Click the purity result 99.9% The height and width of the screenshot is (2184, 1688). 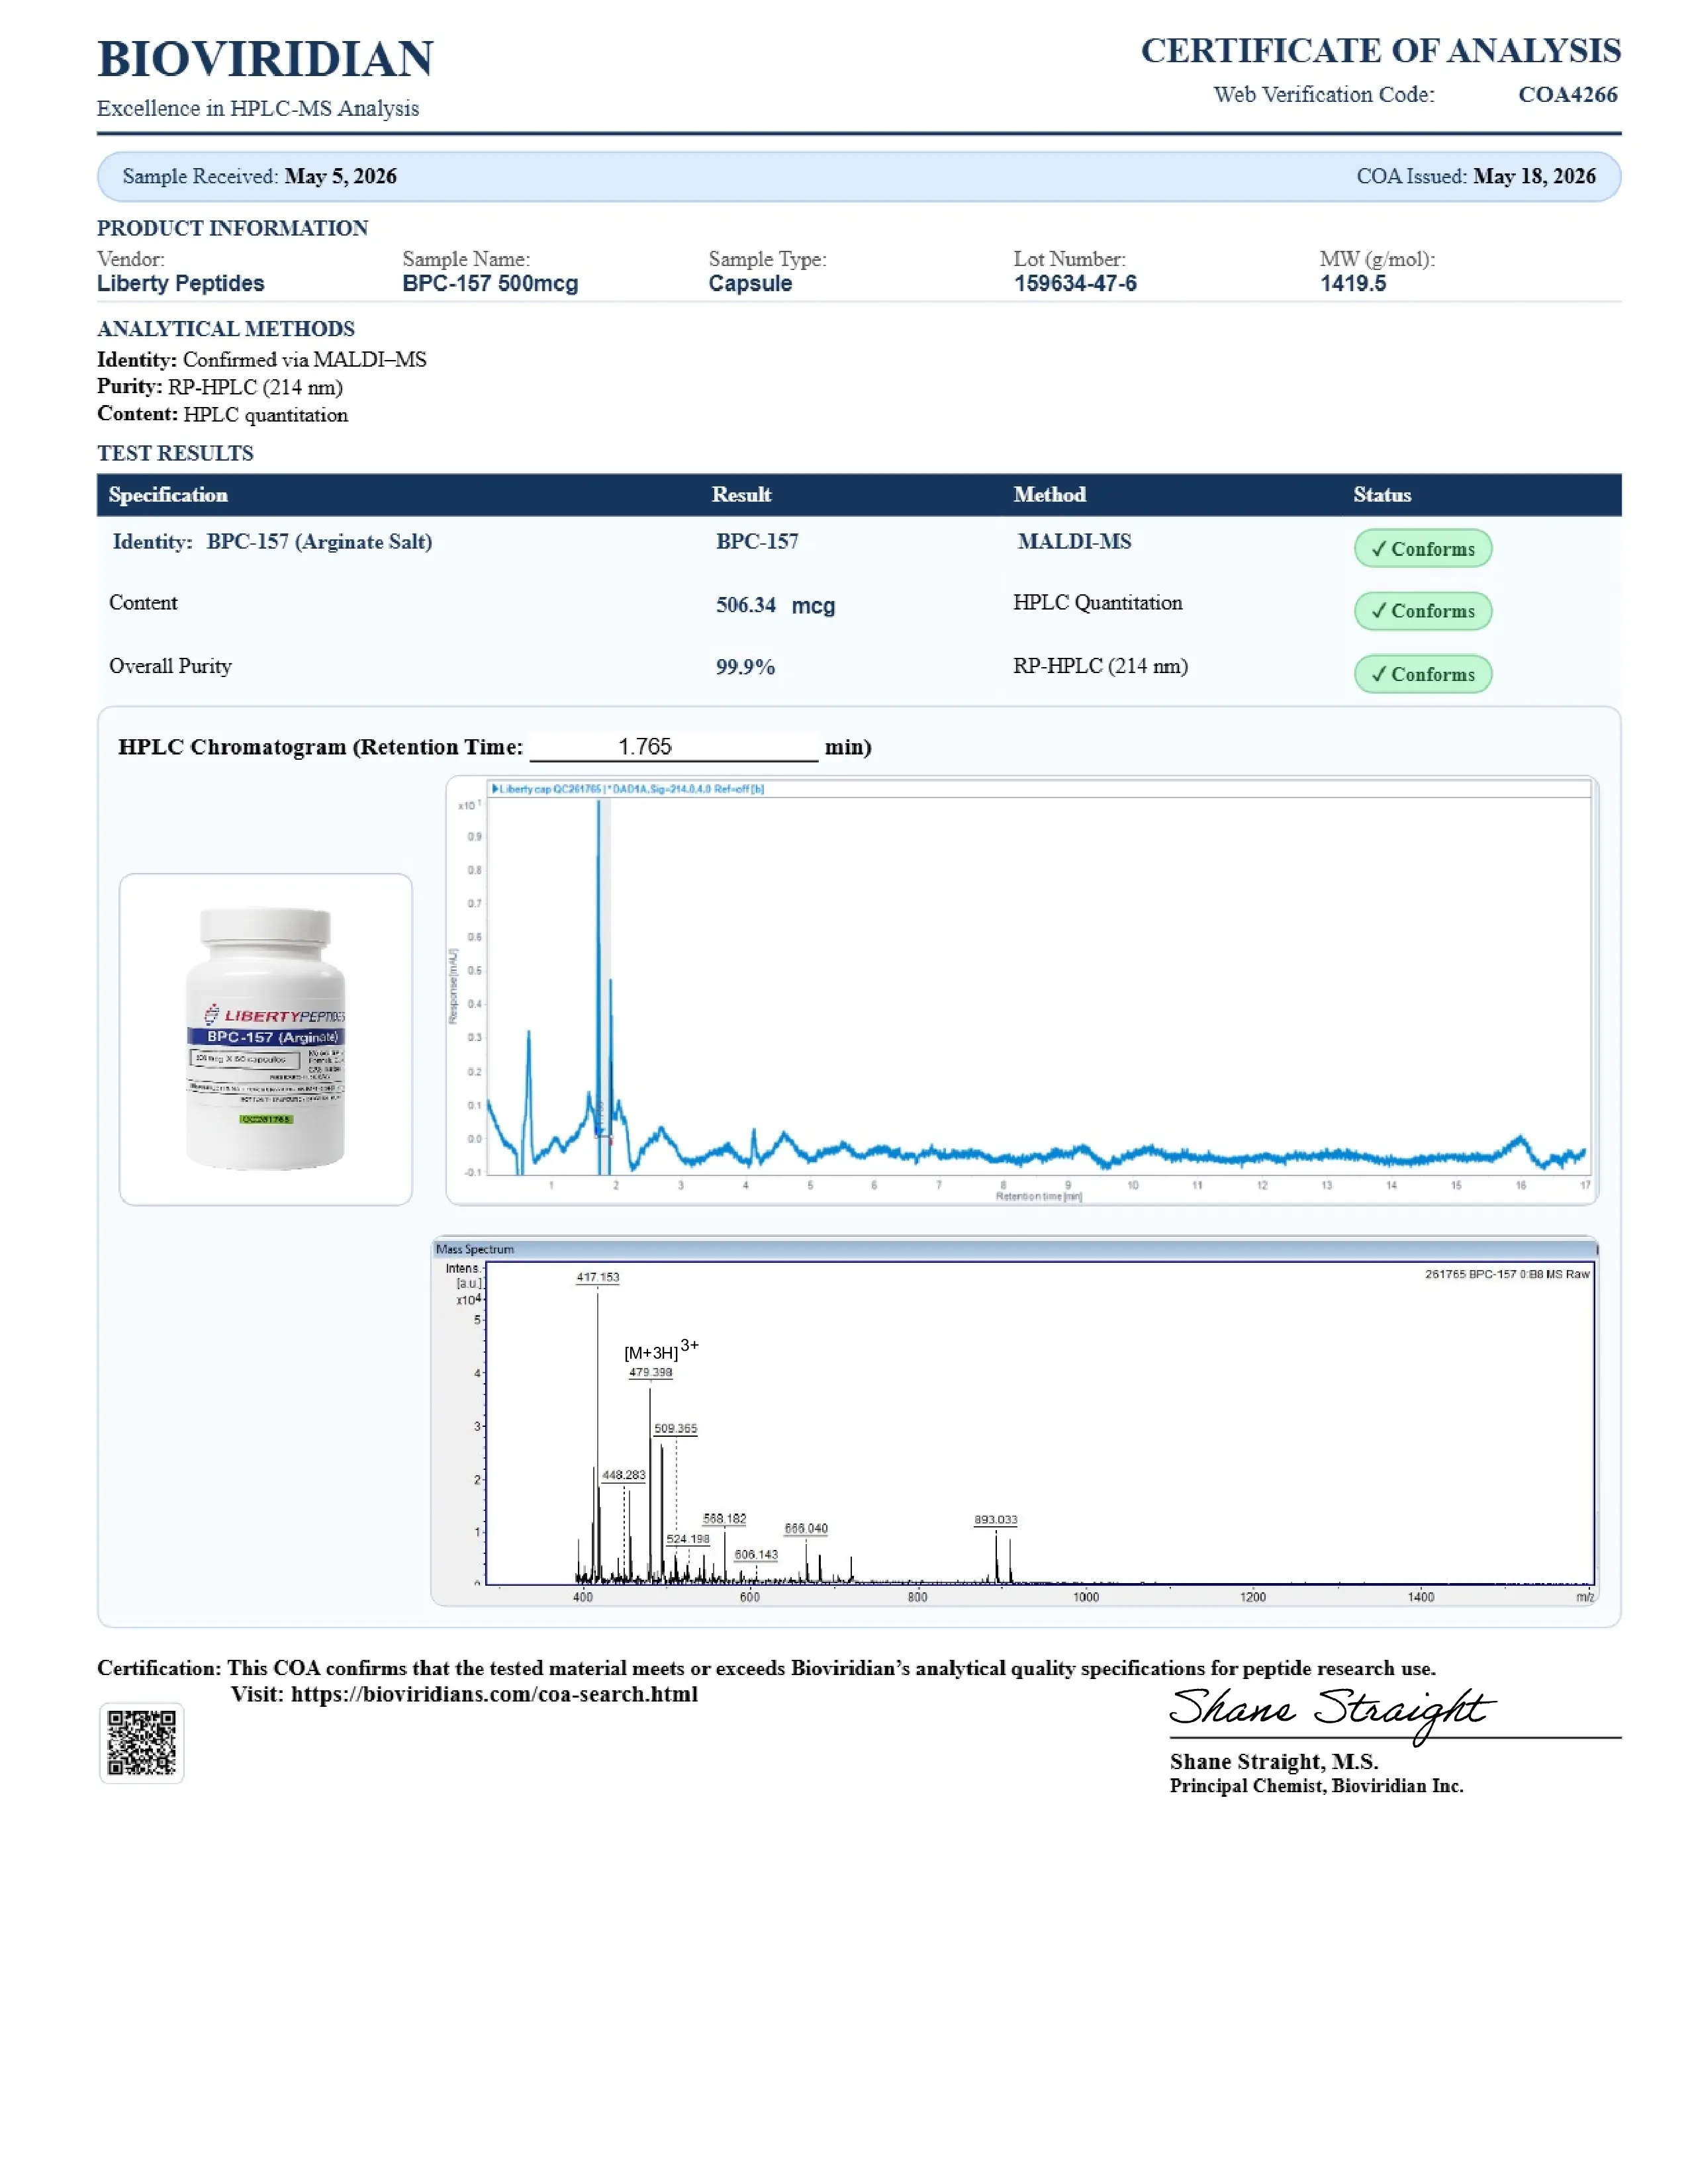[x=745, y=667]
